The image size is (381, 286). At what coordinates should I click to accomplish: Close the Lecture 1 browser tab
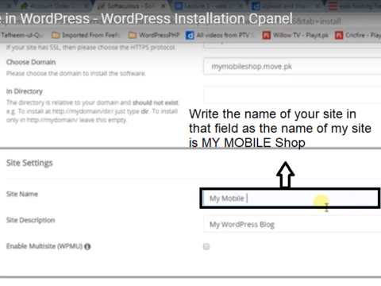click(x=241, y=6)
